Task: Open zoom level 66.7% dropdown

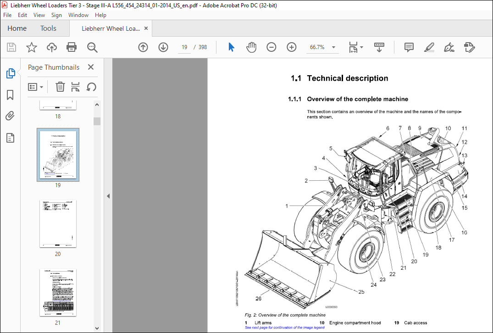Action: pyautogui.click(x=333, y=48)
